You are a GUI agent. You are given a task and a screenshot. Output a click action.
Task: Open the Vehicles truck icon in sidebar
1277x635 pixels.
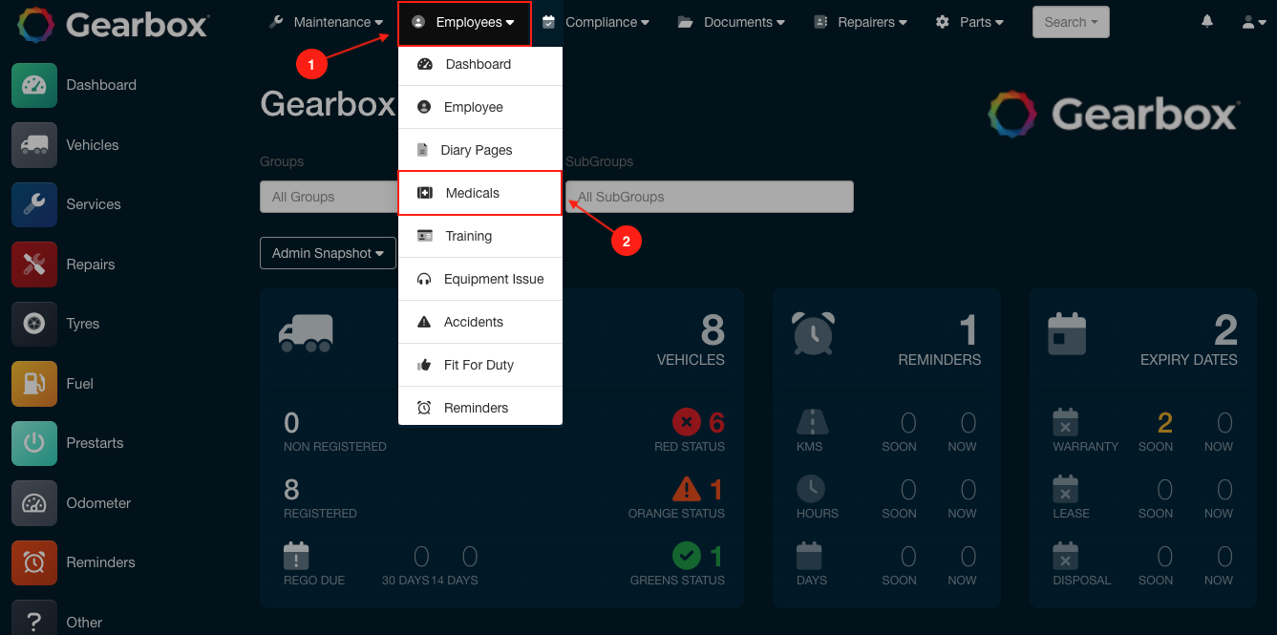[34, 145]
